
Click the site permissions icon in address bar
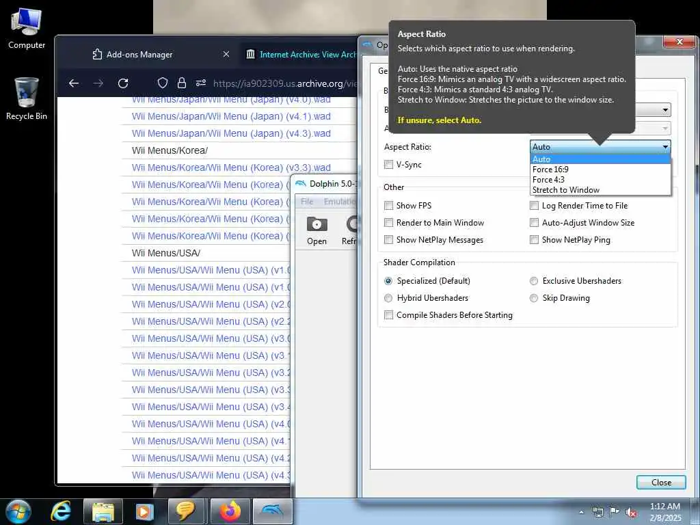pos(201,83)
